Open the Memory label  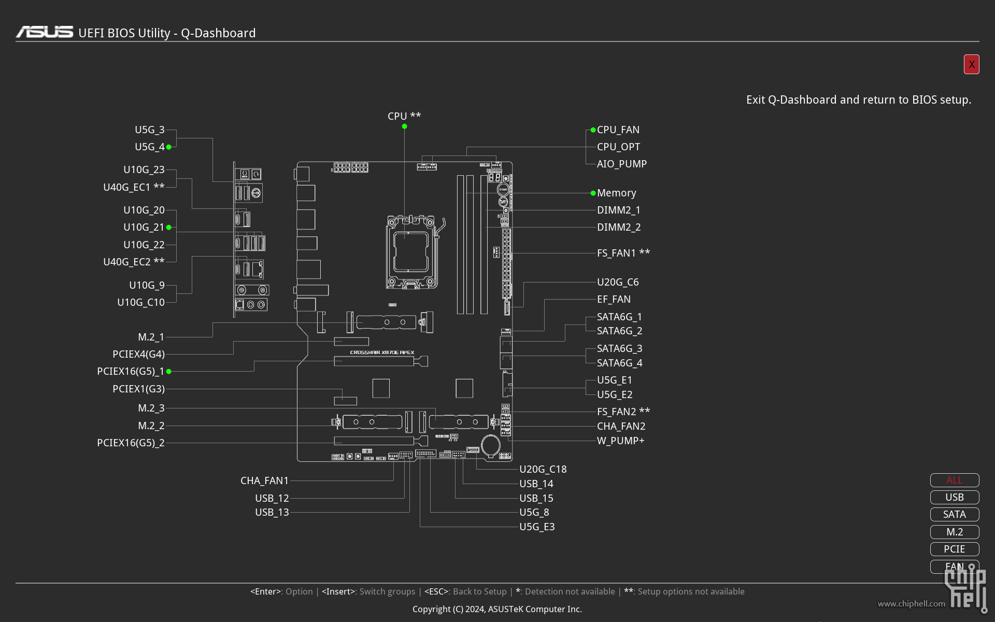pyautogui.click(x=616, y=193)
